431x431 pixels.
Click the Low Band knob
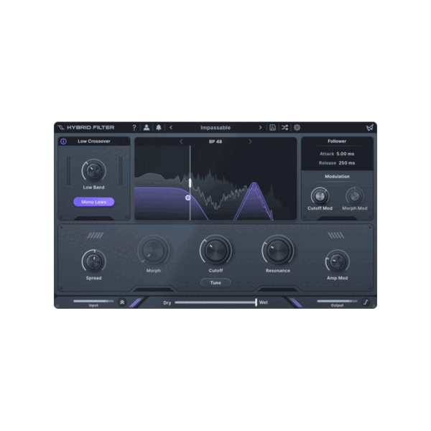93,171
